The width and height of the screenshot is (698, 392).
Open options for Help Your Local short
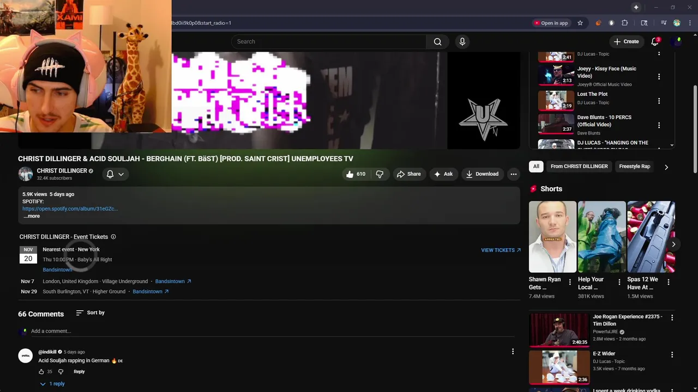(619, 282)
